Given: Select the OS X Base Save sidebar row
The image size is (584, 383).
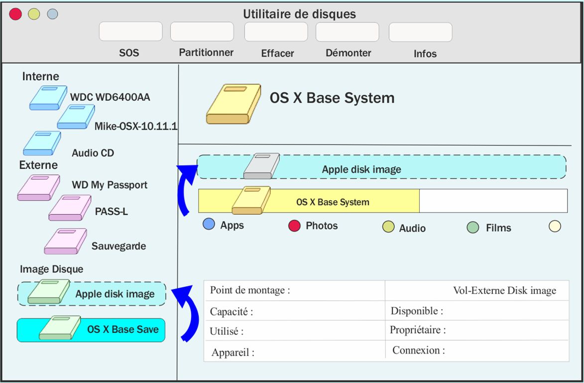Looking at the screenshot, I should point(91,330).
